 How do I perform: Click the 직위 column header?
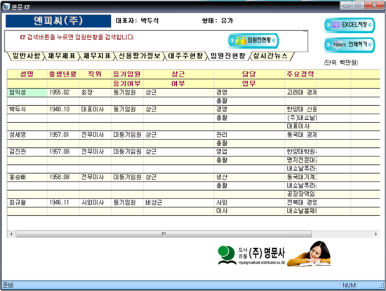tap(95, 74)
